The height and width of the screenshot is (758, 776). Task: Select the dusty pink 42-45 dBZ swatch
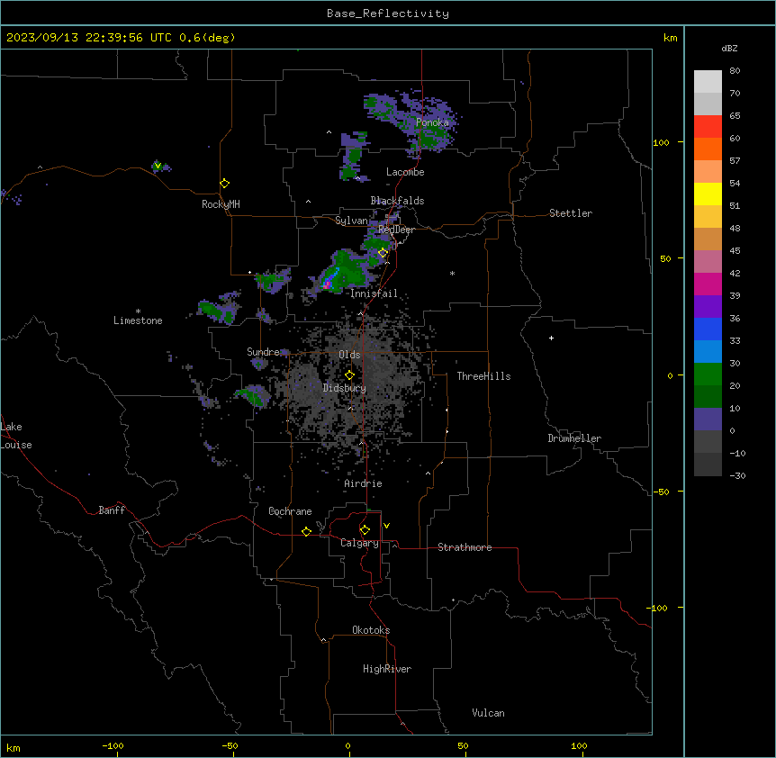click(x=708, y=262)
